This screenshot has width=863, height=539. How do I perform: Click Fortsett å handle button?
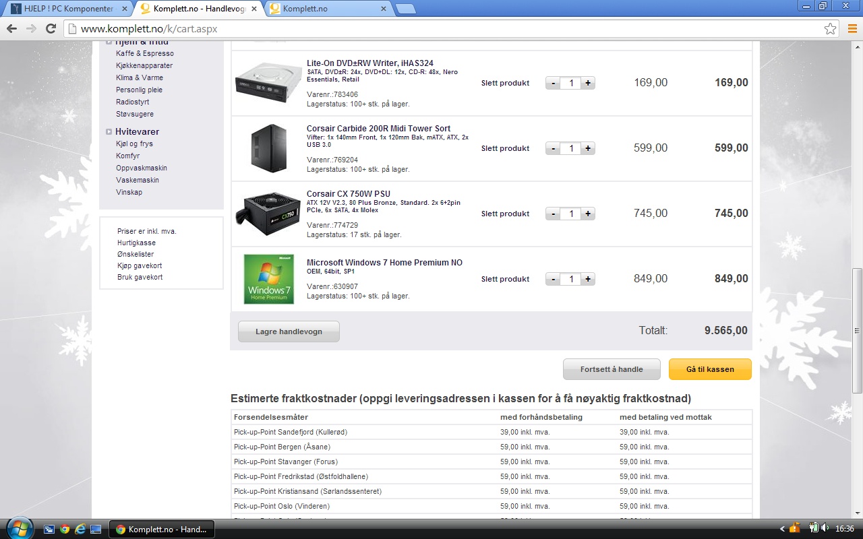pos(612,369)
